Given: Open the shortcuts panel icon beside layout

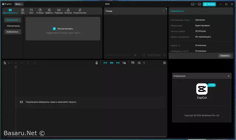Looking at the screenshot, I should pos(199,4).
